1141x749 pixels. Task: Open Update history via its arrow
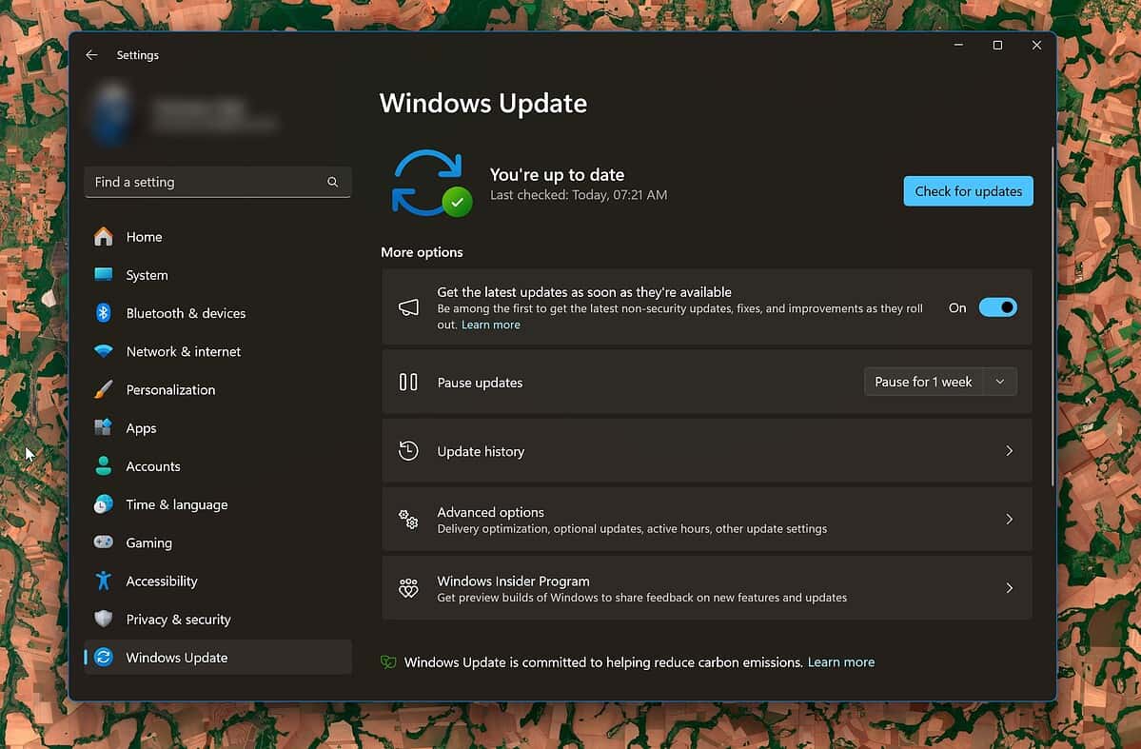[1009, 450]
